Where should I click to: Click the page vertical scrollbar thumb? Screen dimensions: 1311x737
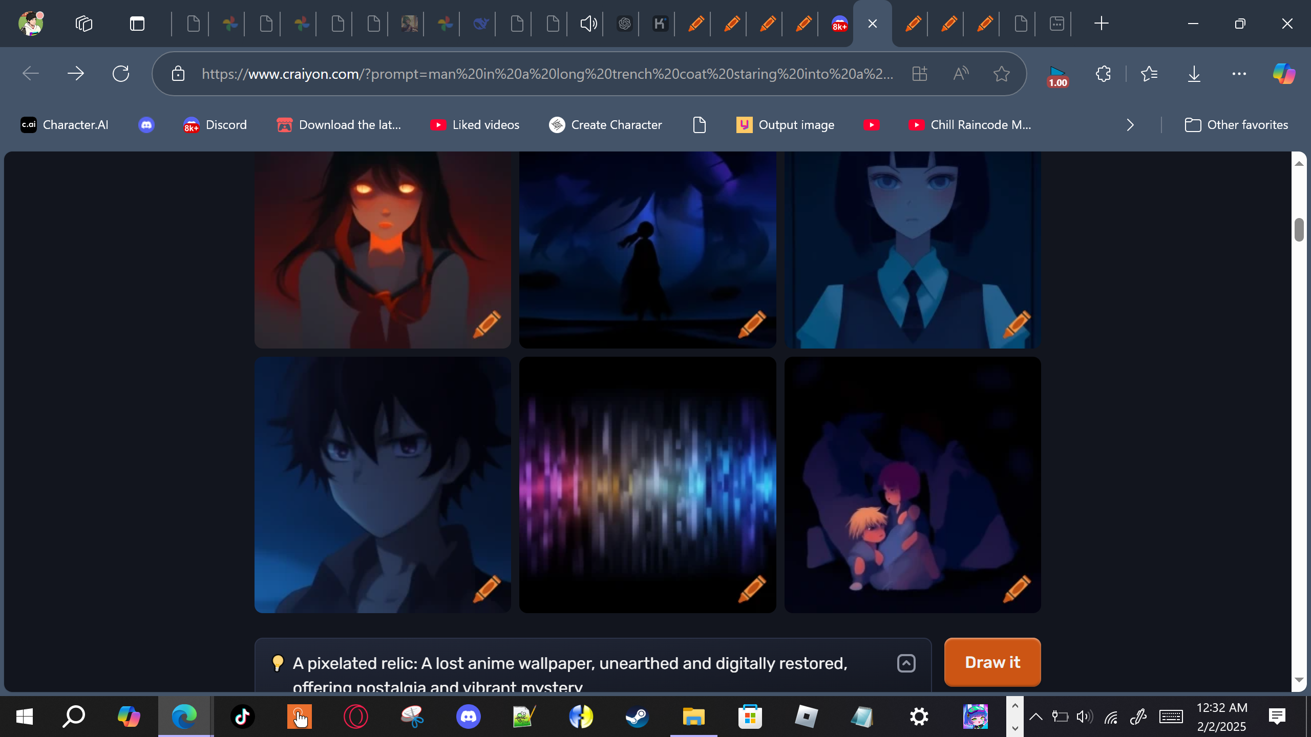pos(1299,229)
